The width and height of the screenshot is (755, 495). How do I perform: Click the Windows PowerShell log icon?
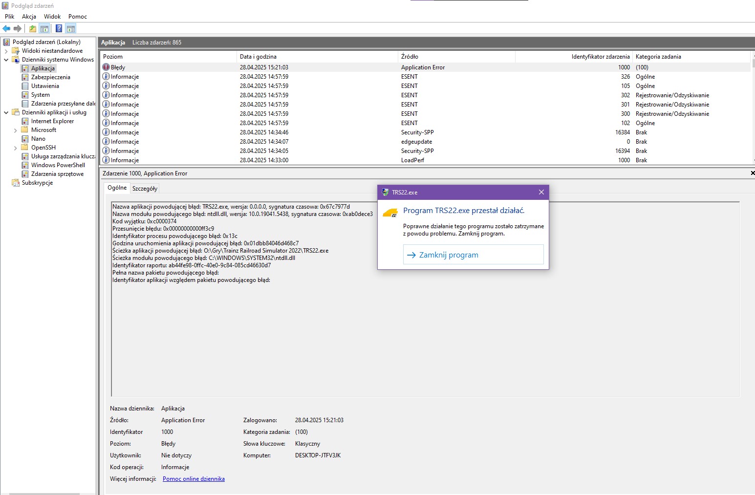coord(25,165)
